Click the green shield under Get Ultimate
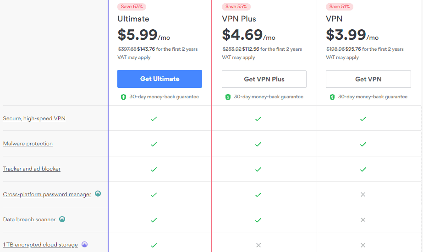This screenshot has height=252, width=423. (x=123, y=97)
